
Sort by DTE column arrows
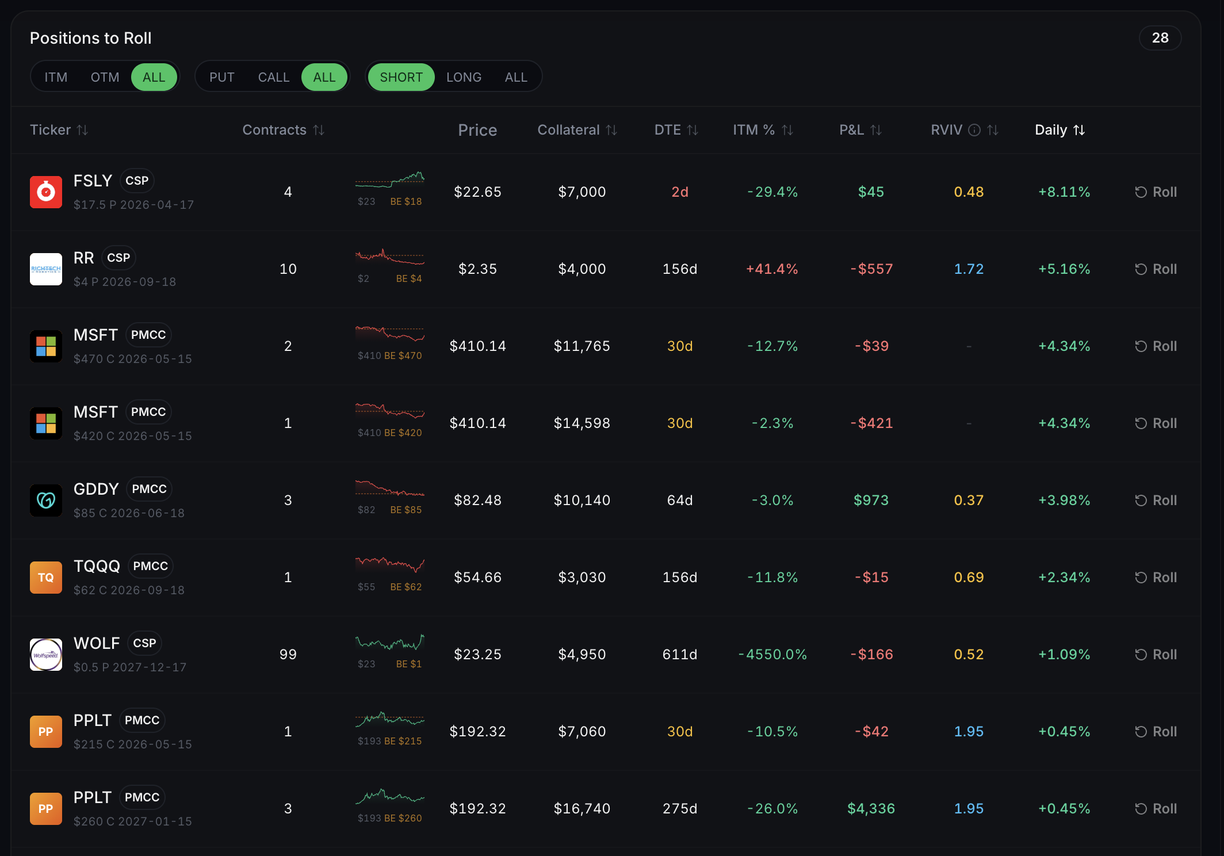693,130
